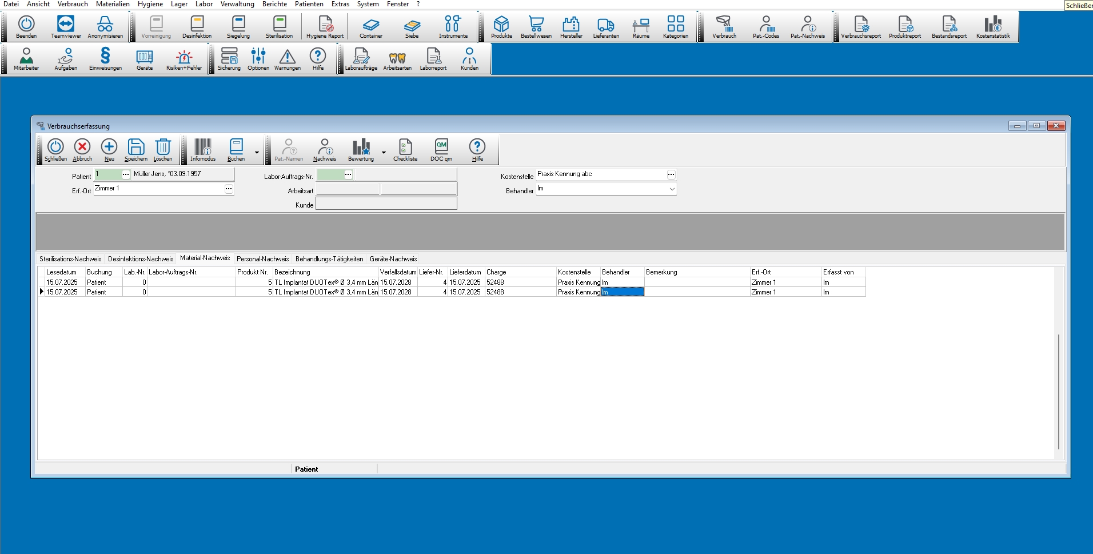Viewport: 1093px width, 554px height.
Task: Open Bestellwesen shopping cart icon
Action: tap(536, 26)
